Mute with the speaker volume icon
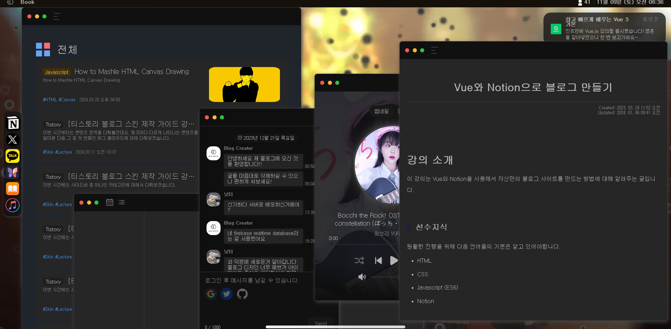 click(362, 277)
